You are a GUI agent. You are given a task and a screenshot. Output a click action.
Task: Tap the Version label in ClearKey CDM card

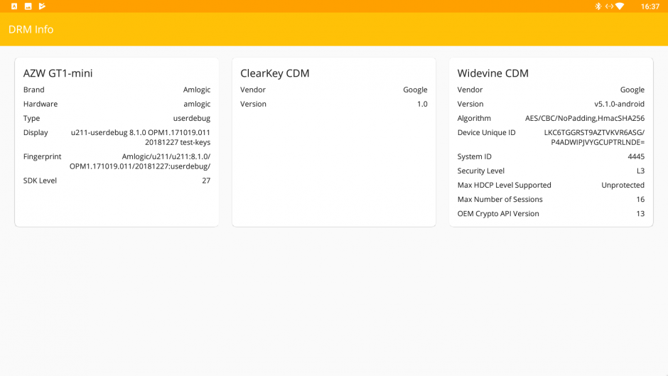pos(254,104)
